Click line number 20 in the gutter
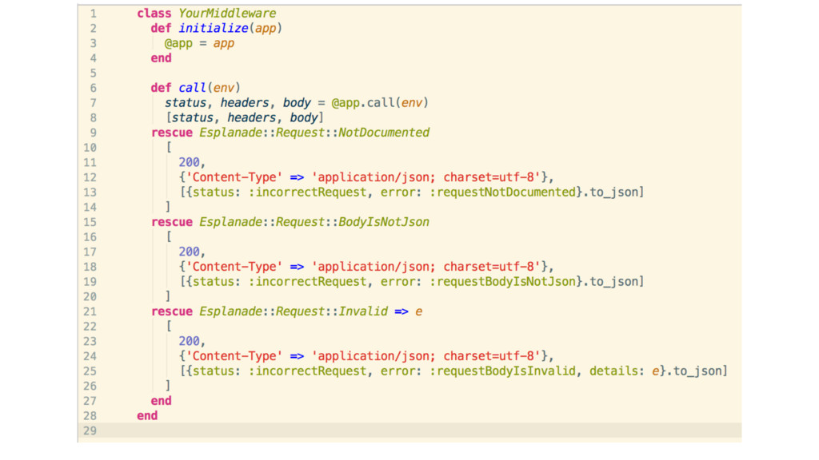819x460 pixels. [x=90, y=297]
